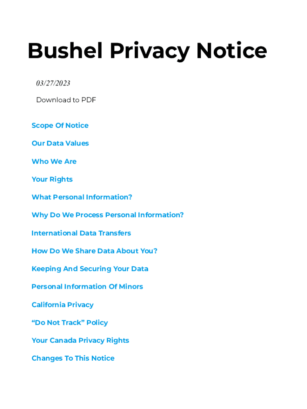Select the "Do Not Track" Policy link
Screen dimensions: 307x409
(x=70, y=322)
